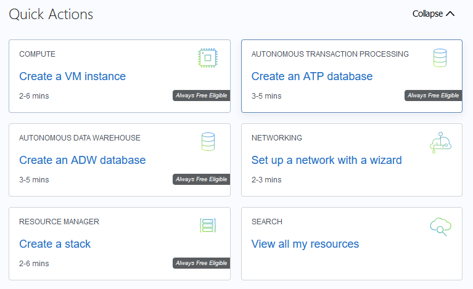473x289 pixels.
Task: Launch Set up a network with a wizard
Action: [x=326, y=160]
